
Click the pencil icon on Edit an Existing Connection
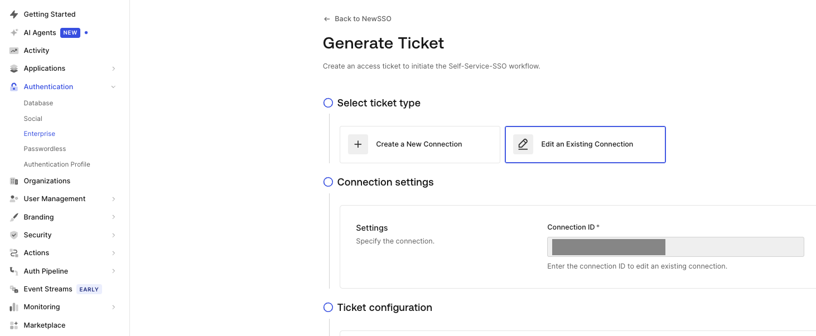click(523, 144)
